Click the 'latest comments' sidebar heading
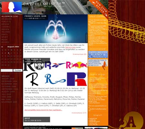Image resolution: width=145 pixels, height=129 pixels. tap(97, 17)
